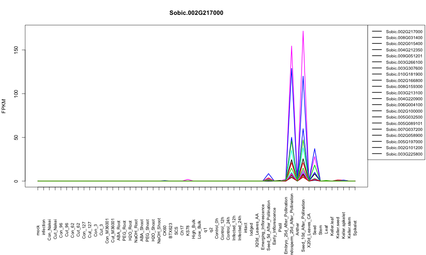Click the chart title Sobic.002G217000
Image resolution: width=426 pixels, height=255 pixels.
[x=196, y=13]
